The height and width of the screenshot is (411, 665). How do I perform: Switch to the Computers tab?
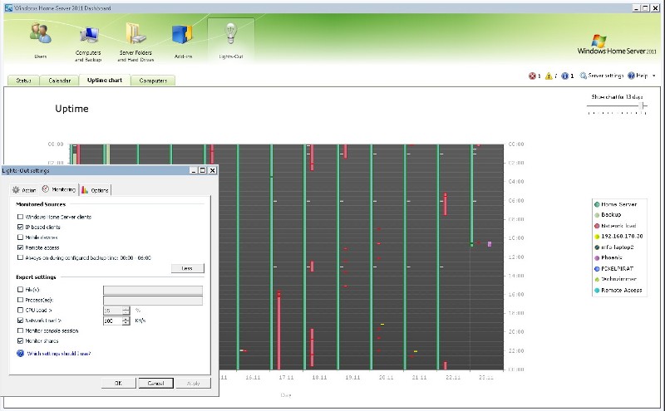[x=153, y=81]
